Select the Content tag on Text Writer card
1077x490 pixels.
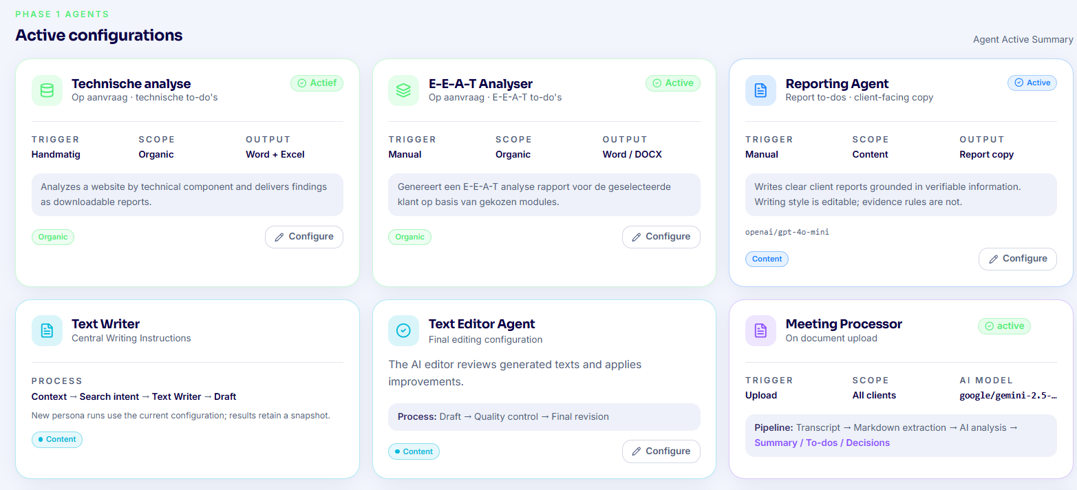(x=57, y=439)
